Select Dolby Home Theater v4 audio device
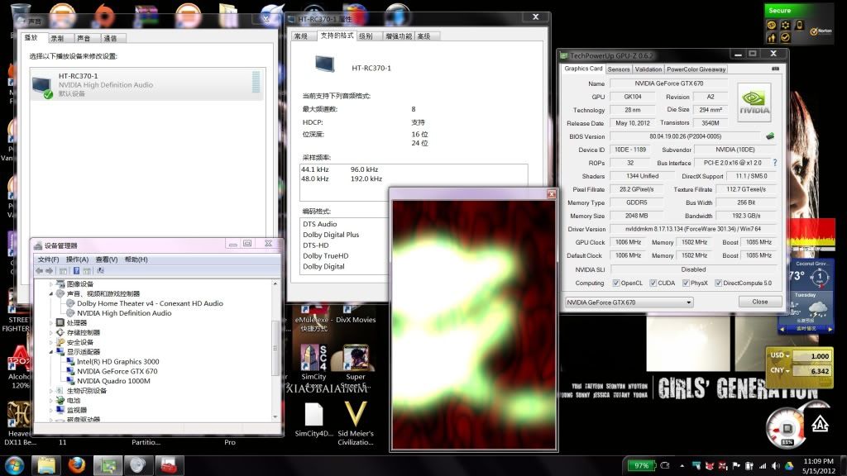This screenshot has height=476, width=847. (150, 303)
